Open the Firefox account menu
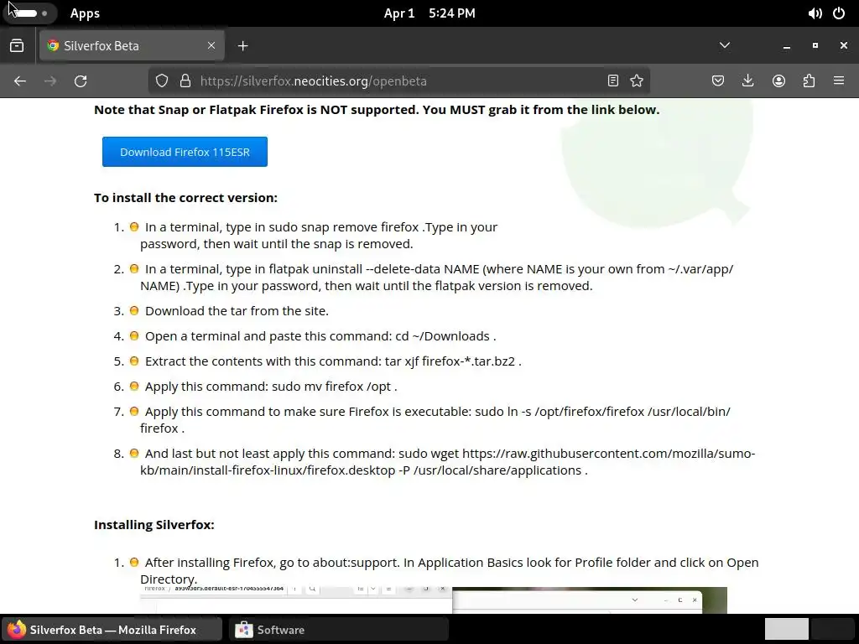The height and width of the screenshot is (644, 859). pos(778,81)
